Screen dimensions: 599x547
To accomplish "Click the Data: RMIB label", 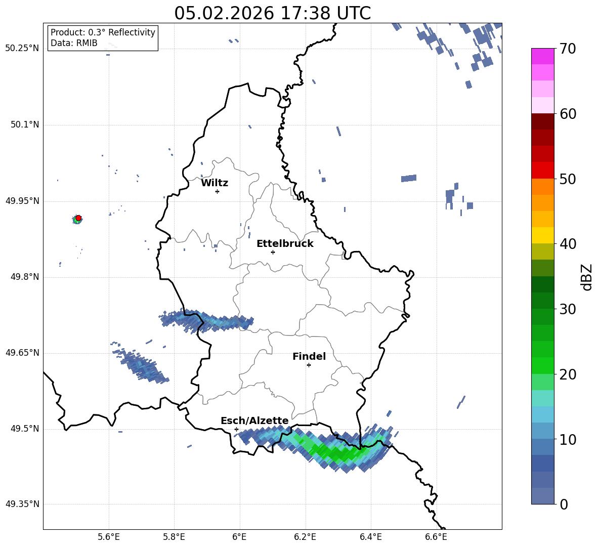I will tap(74, 43).
